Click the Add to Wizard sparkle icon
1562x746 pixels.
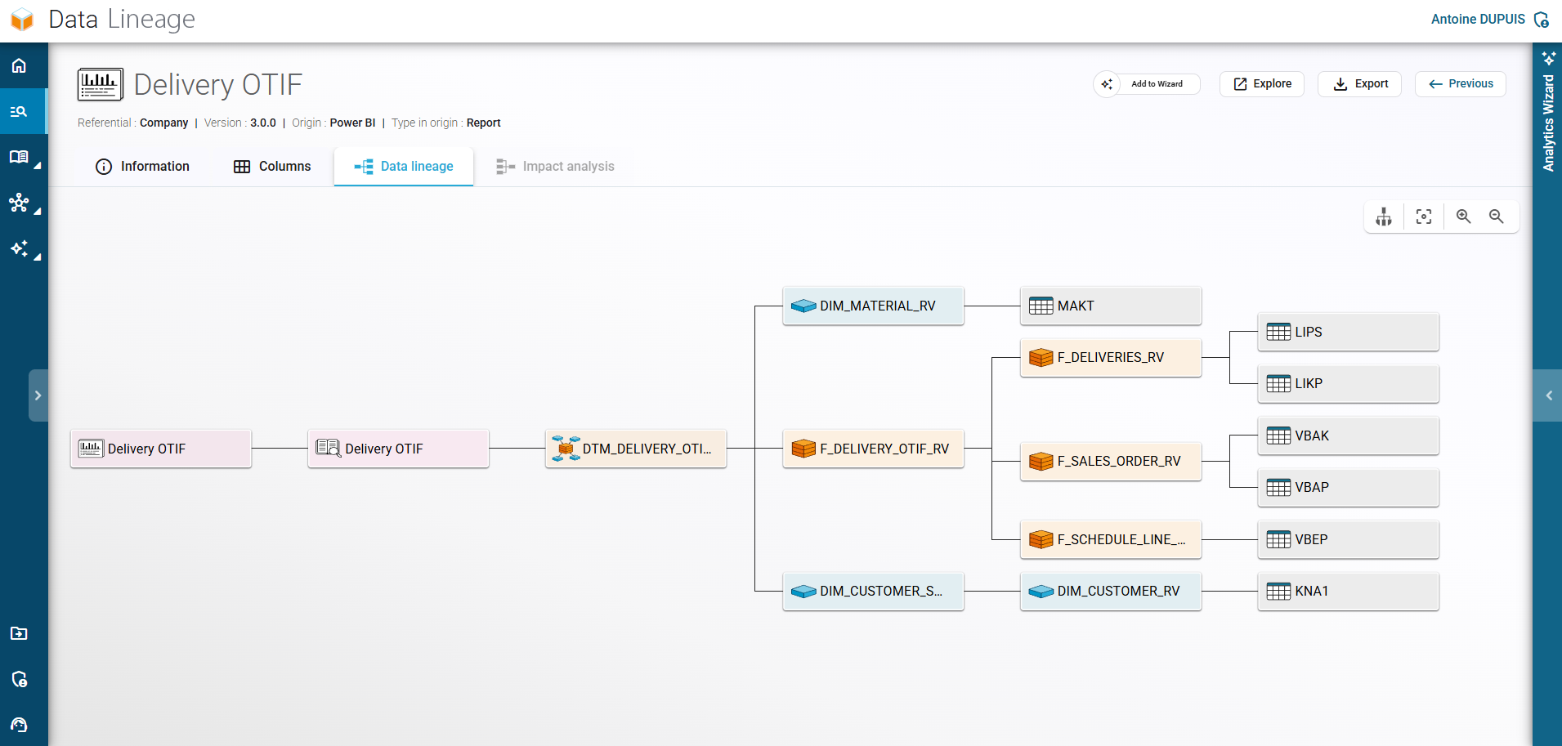(1107, 84)
